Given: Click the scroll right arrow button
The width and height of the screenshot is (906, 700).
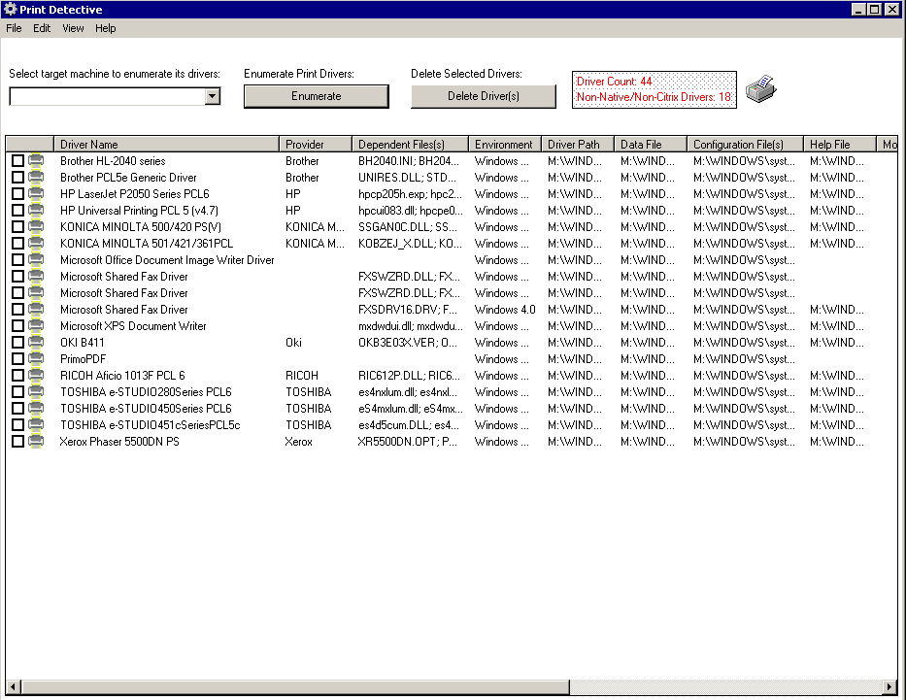Looking at the screenshot, I should pos(889,686).
